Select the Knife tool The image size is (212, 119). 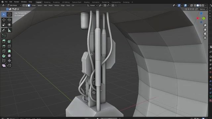pos(4,51)
